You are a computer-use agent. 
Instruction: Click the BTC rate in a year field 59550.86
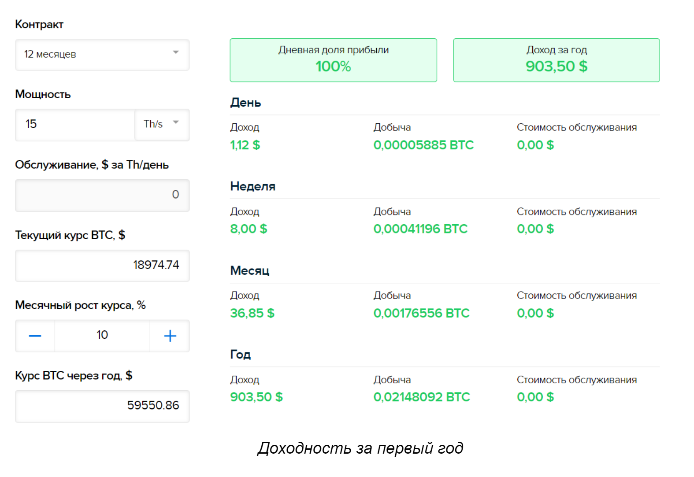[102, 406]
